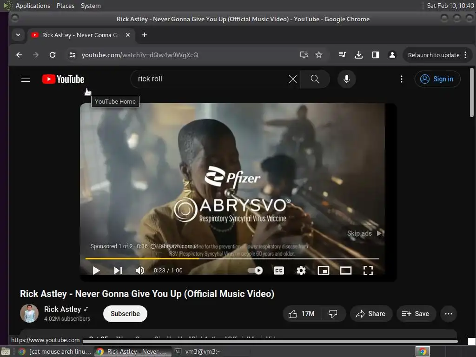Bookmark this page with star
Screen dimensions: 476x357
pyautogui.click(x=319, y=55)
